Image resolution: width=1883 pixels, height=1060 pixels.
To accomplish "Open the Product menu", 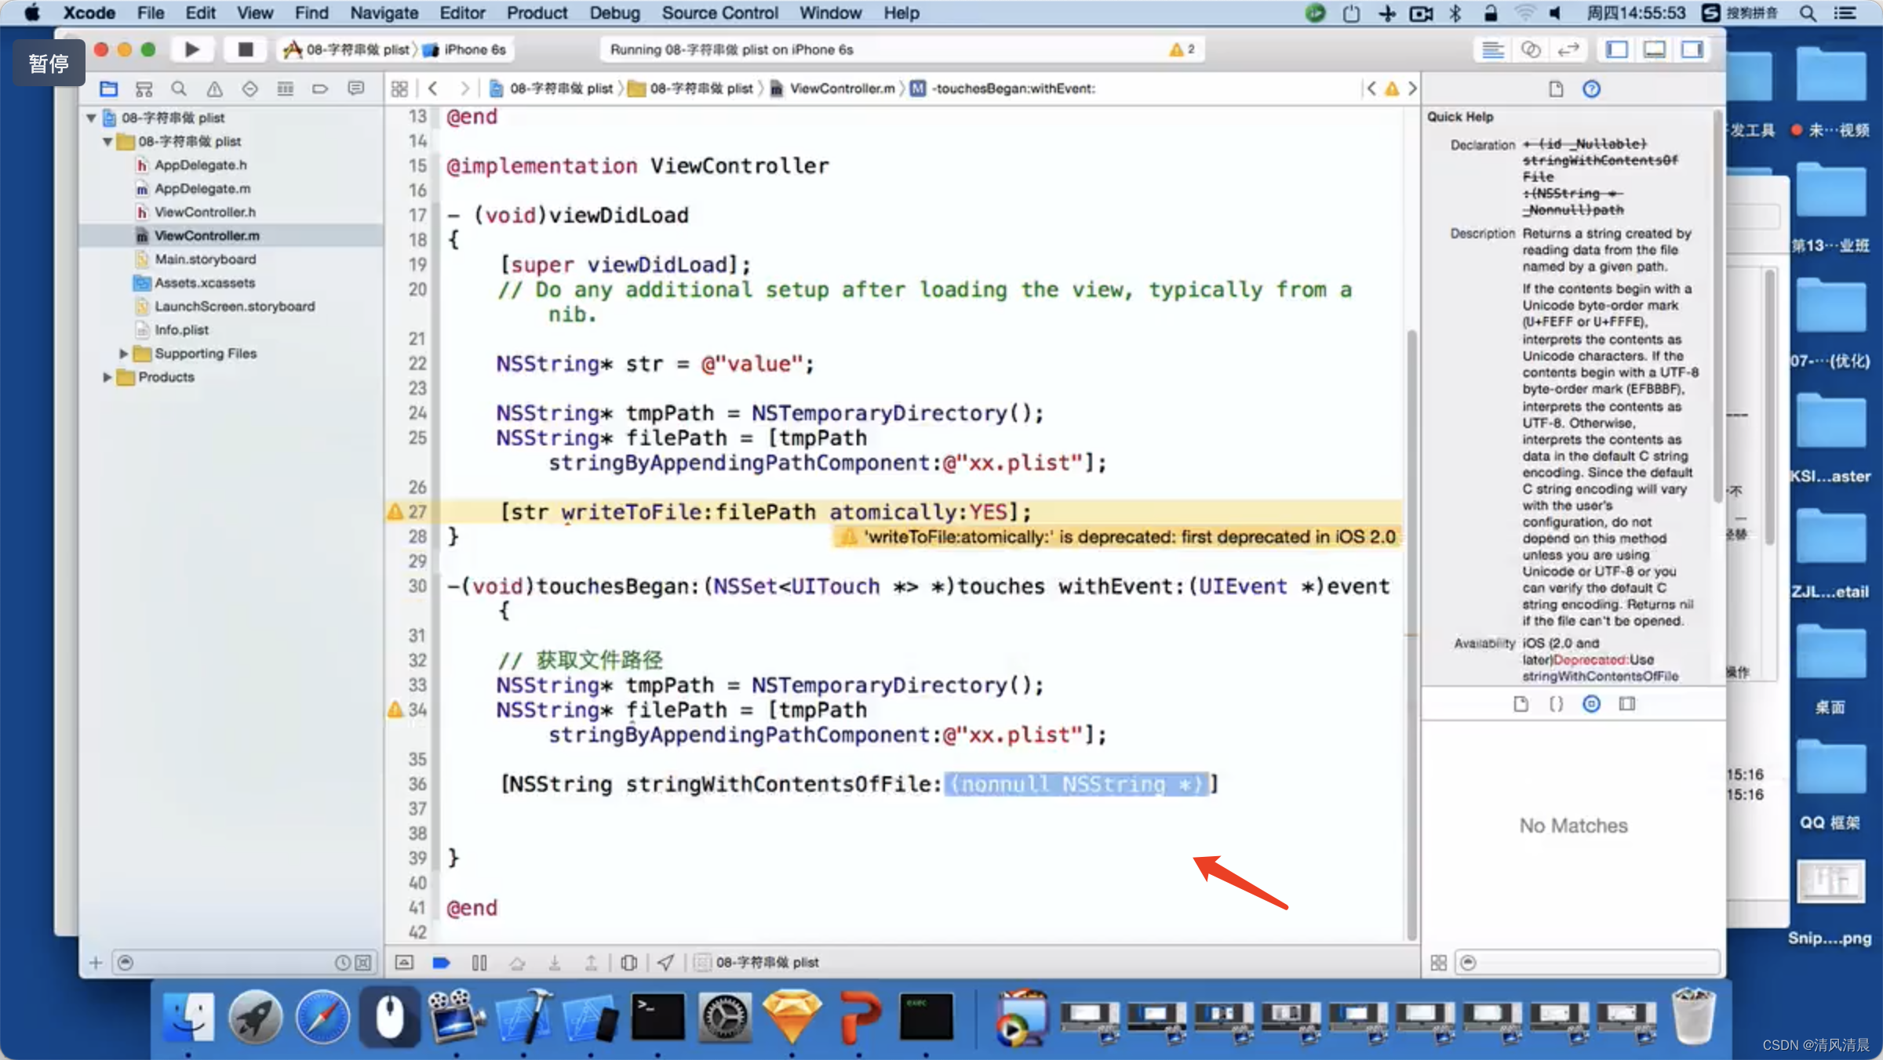I will pyautogui.click(x=537, y=13).
